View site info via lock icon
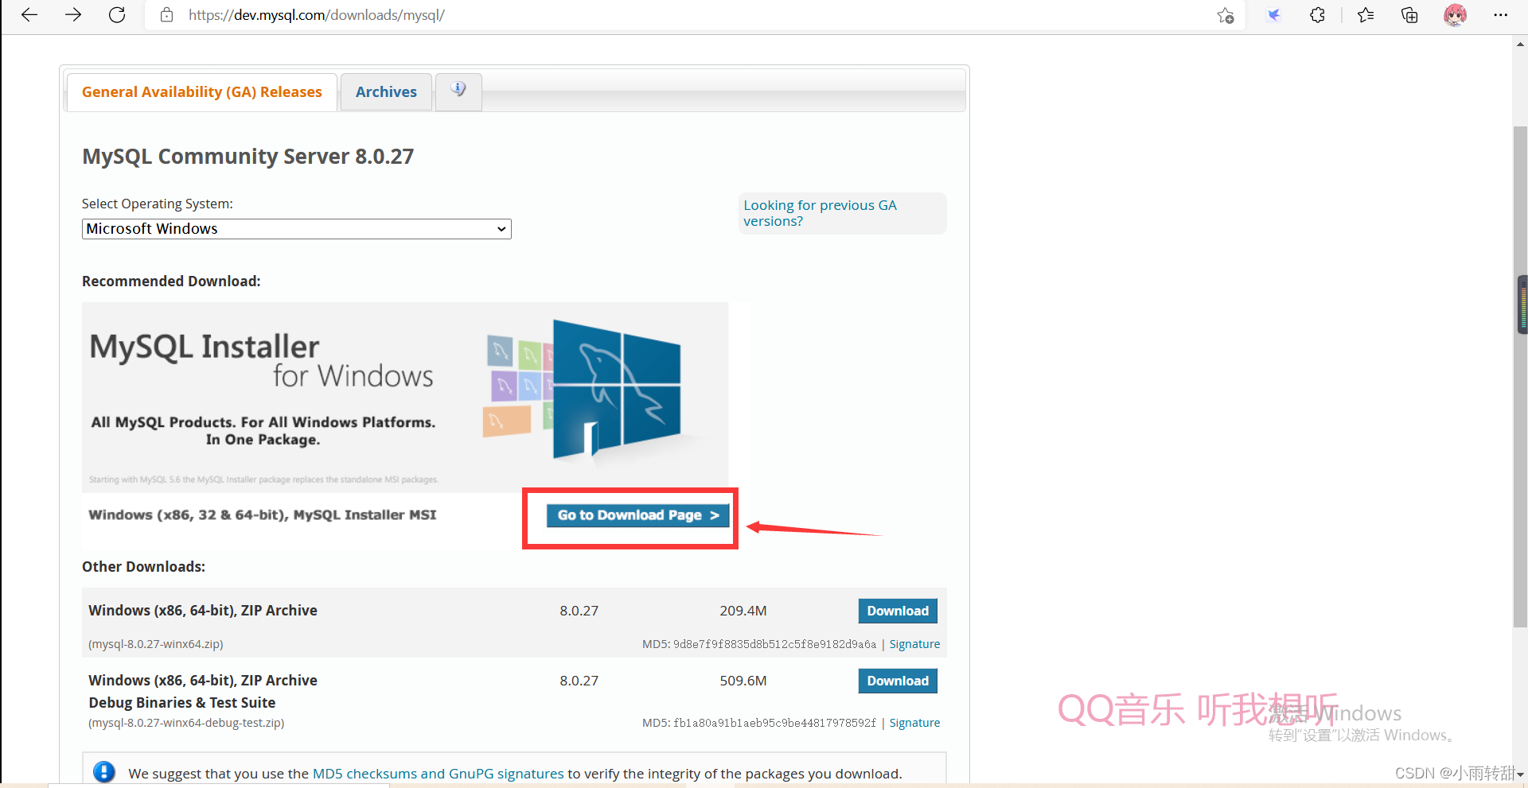 (166, 15)
